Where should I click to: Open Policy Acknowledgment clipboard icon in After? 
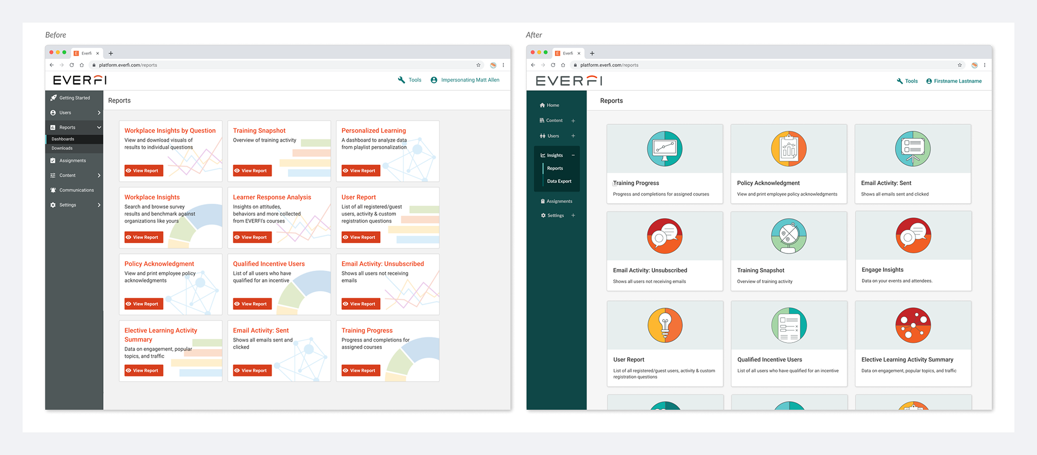789,149
